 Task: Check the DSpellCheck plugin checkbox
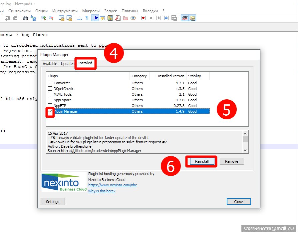pyautogui.click(x=50, y=89)
